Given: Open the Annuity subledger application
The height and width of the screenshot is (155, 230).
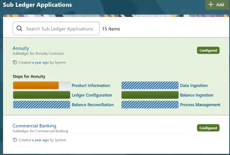Looking at the screenshot, I should [21, 48].
